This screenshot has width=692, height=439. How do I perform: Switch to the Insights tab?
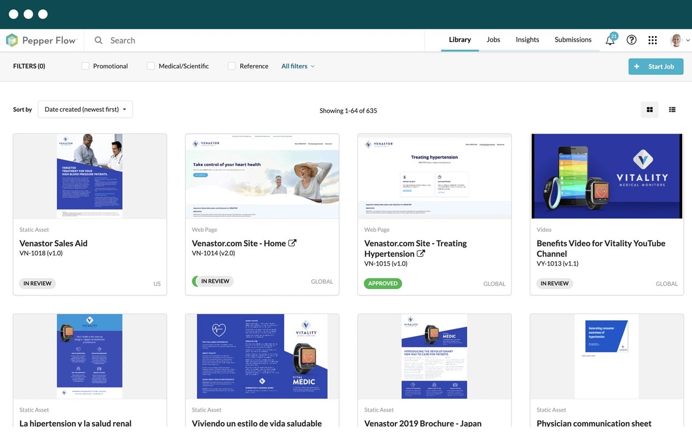[527, 40]
